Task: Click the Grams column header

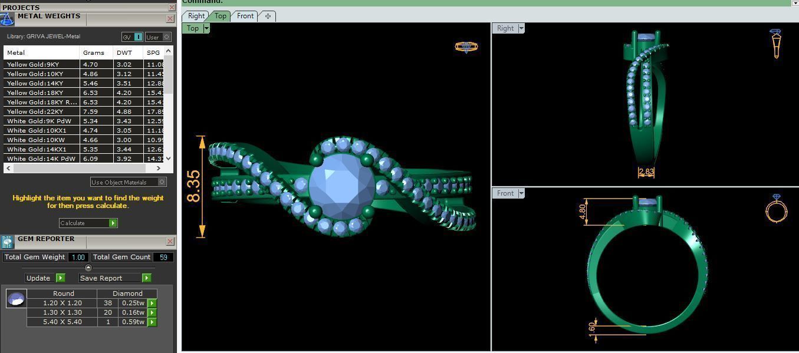Action: [97, 52]
